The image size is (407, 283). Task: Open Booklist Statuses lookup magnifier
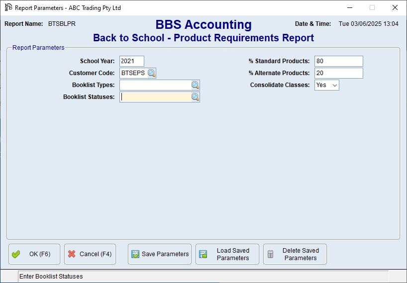(195, 97)
